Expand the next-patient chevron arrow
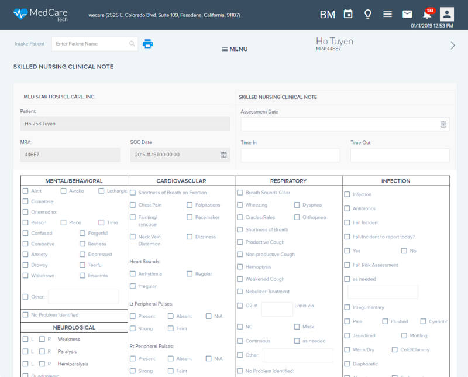Screen dimensions: 468x377 click(453, 46)
